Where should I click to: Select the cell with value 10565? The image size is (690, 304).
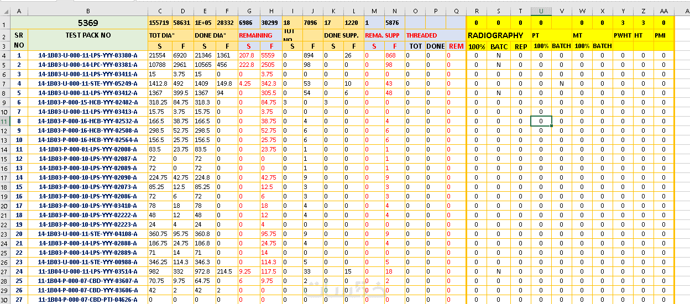(x=205, y=65)
